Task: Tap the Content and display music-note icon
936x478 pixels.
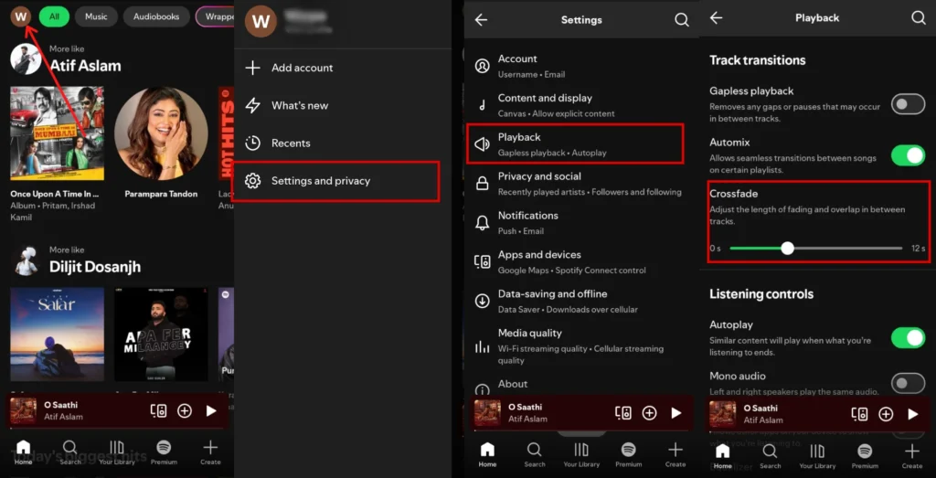Action: tap(483, 106)
